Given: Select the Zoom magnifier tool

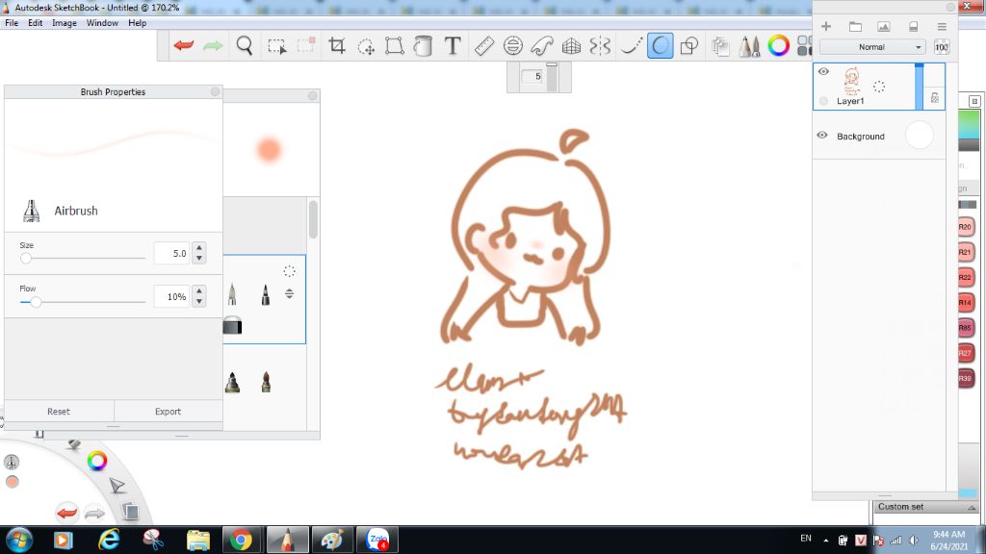Looking at the screenshot, I should click(x=244, y=45).
